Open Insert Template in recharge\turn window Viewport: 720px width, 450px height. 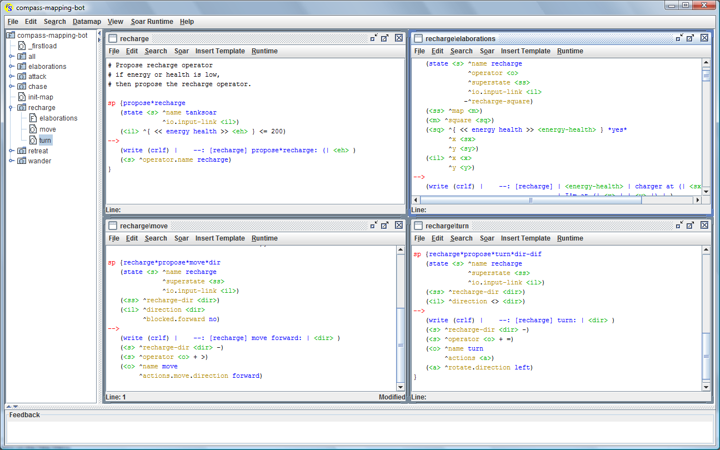click(x=525, y=238)
